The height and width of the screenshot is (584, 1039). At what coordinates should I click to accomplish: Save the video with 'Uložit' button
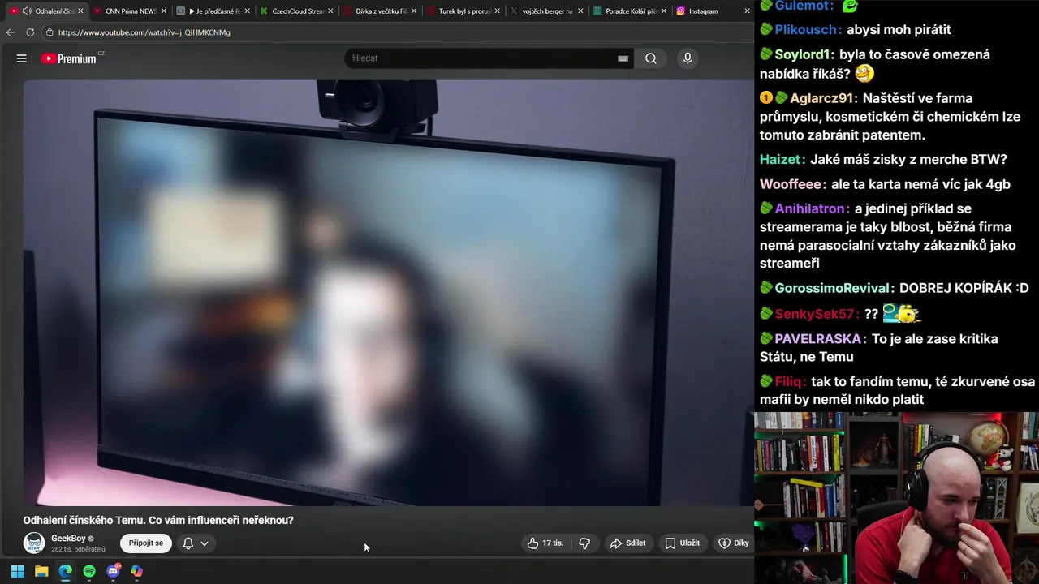point(682,543)
